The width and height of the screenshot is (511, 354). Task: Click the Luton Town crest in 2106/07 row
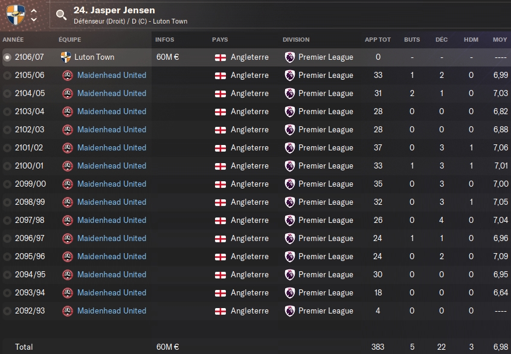(x=66, y=57)
